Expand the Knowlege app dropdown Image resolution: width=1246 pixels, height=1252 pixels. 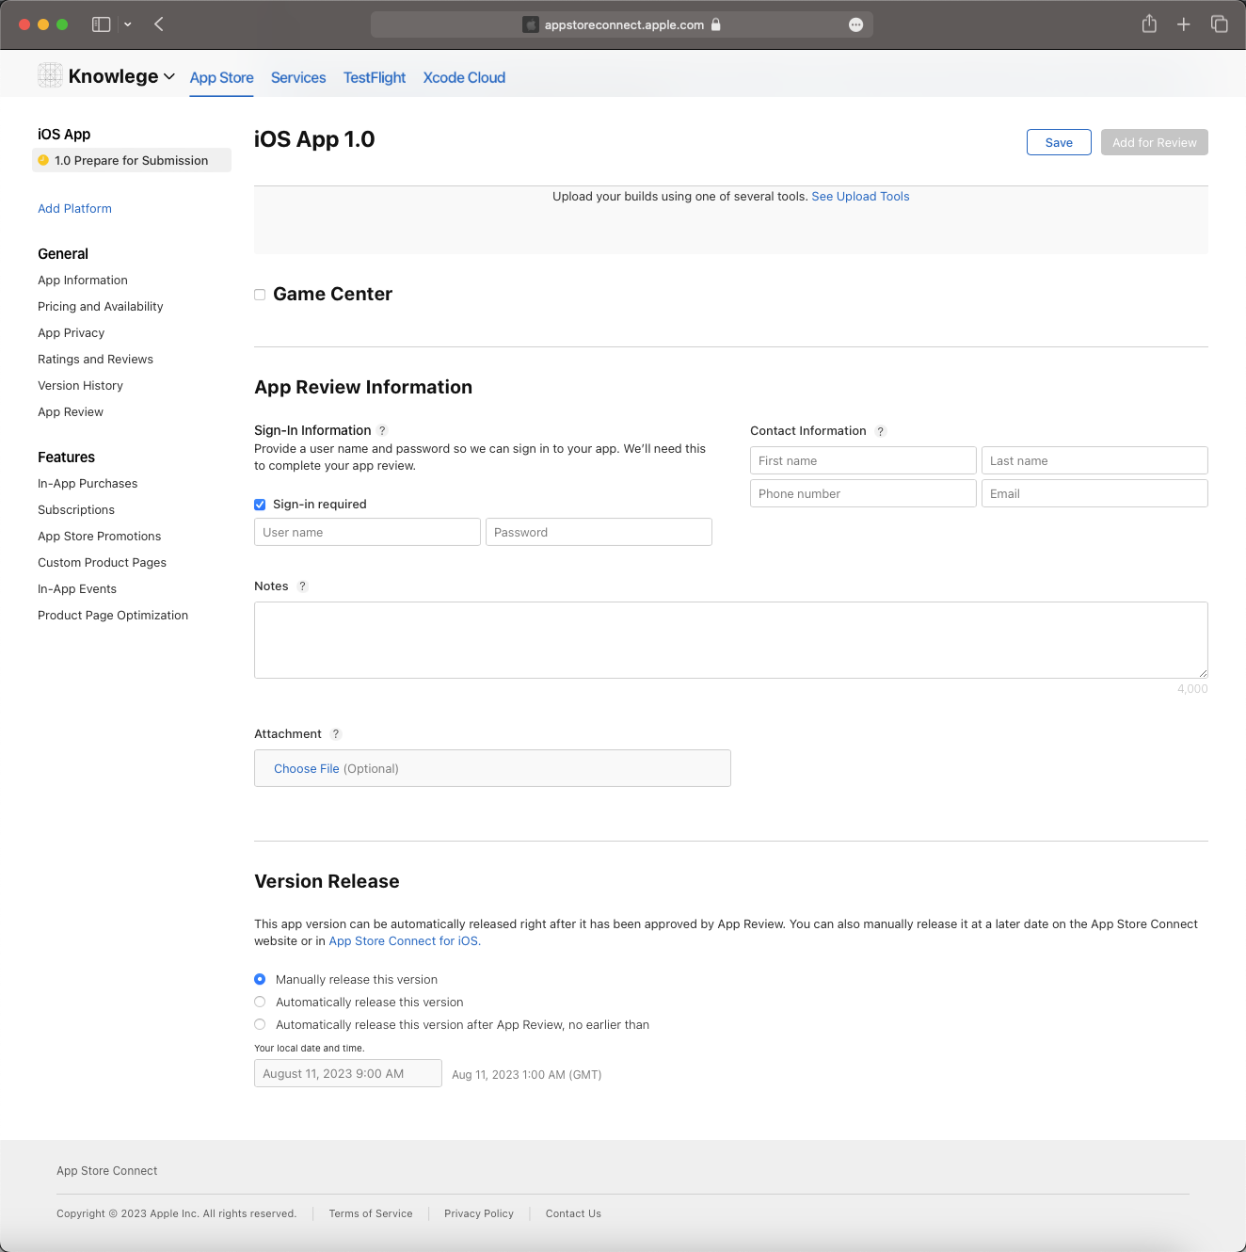coord(169,76)
